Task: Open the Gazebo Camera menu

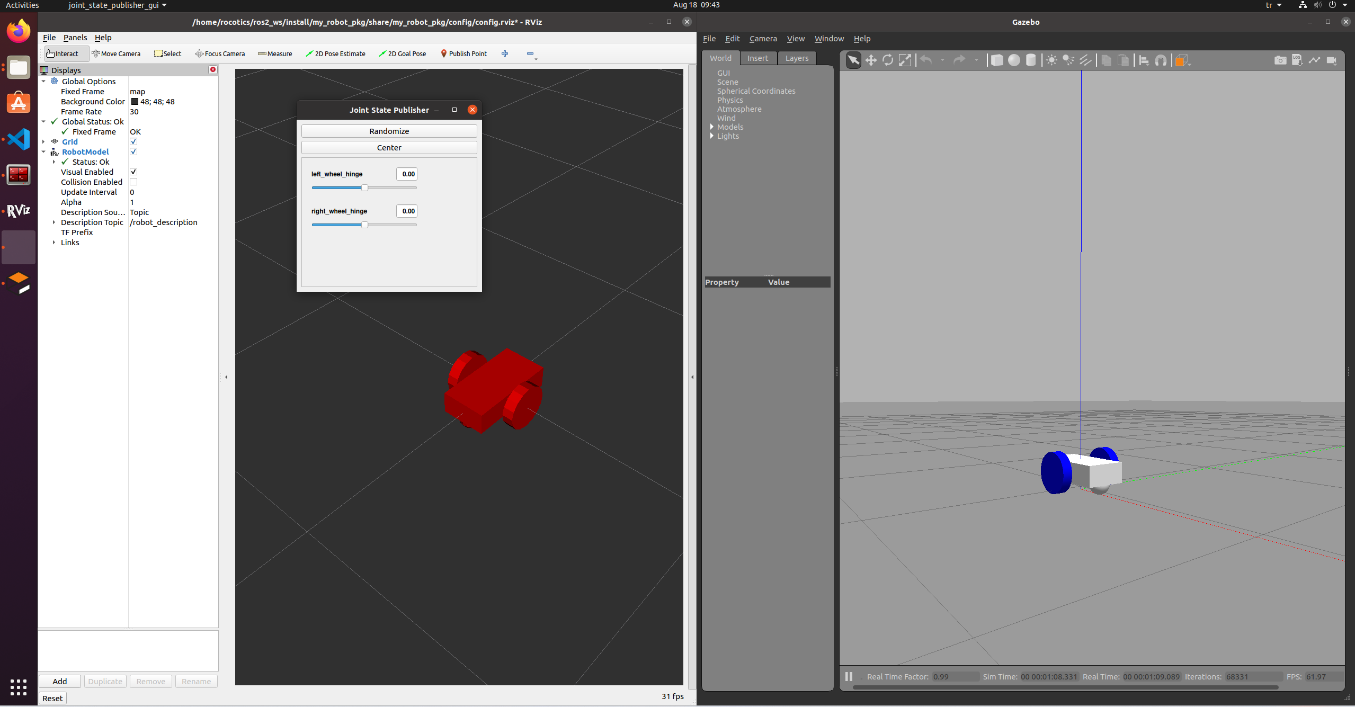Action: [x=763, y=39]
